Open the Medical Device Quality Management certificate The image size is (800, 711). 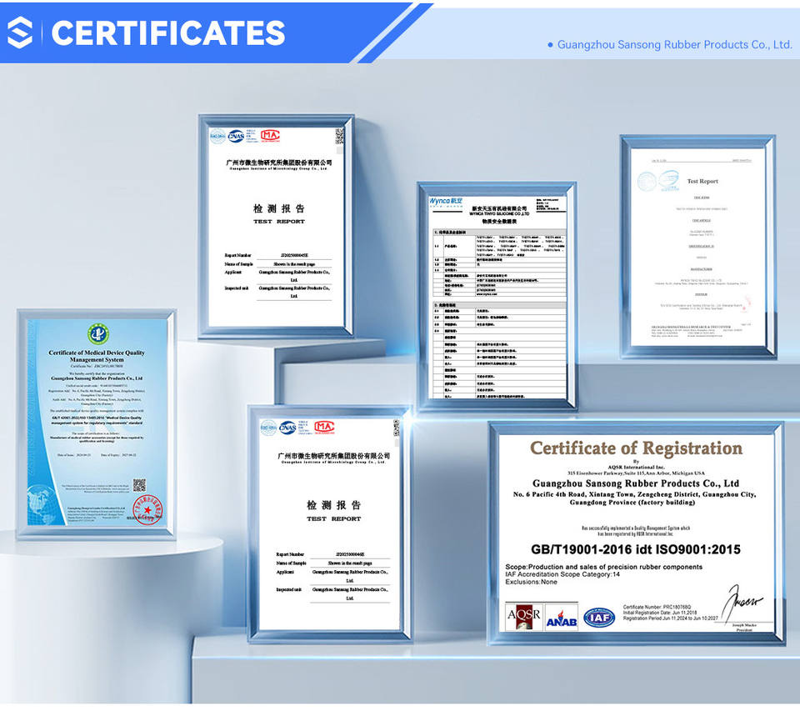click(97, 424)
